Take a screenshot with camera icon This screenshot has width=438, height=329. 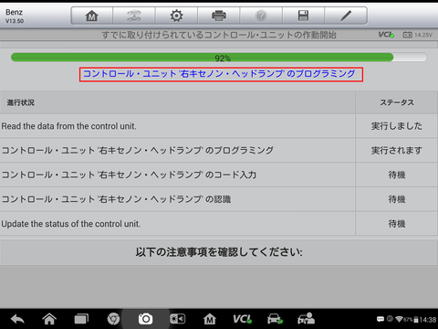click(145, 319)
